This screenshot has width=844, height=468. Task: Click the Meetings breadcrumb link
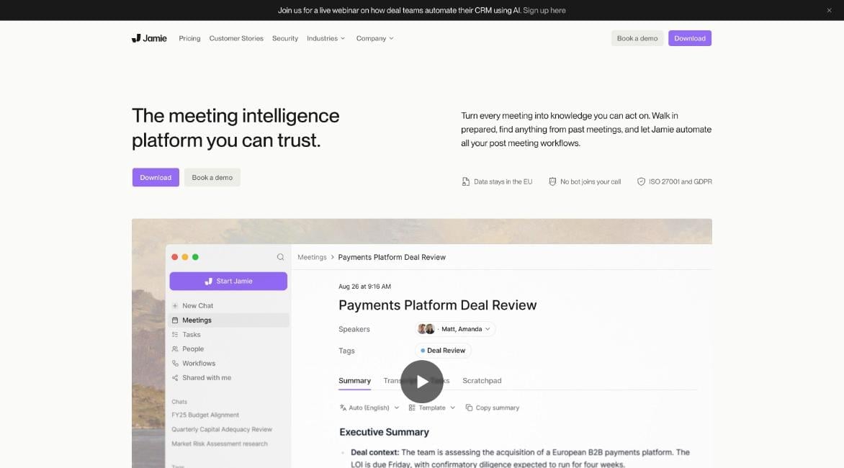click(x=313, y=257)
